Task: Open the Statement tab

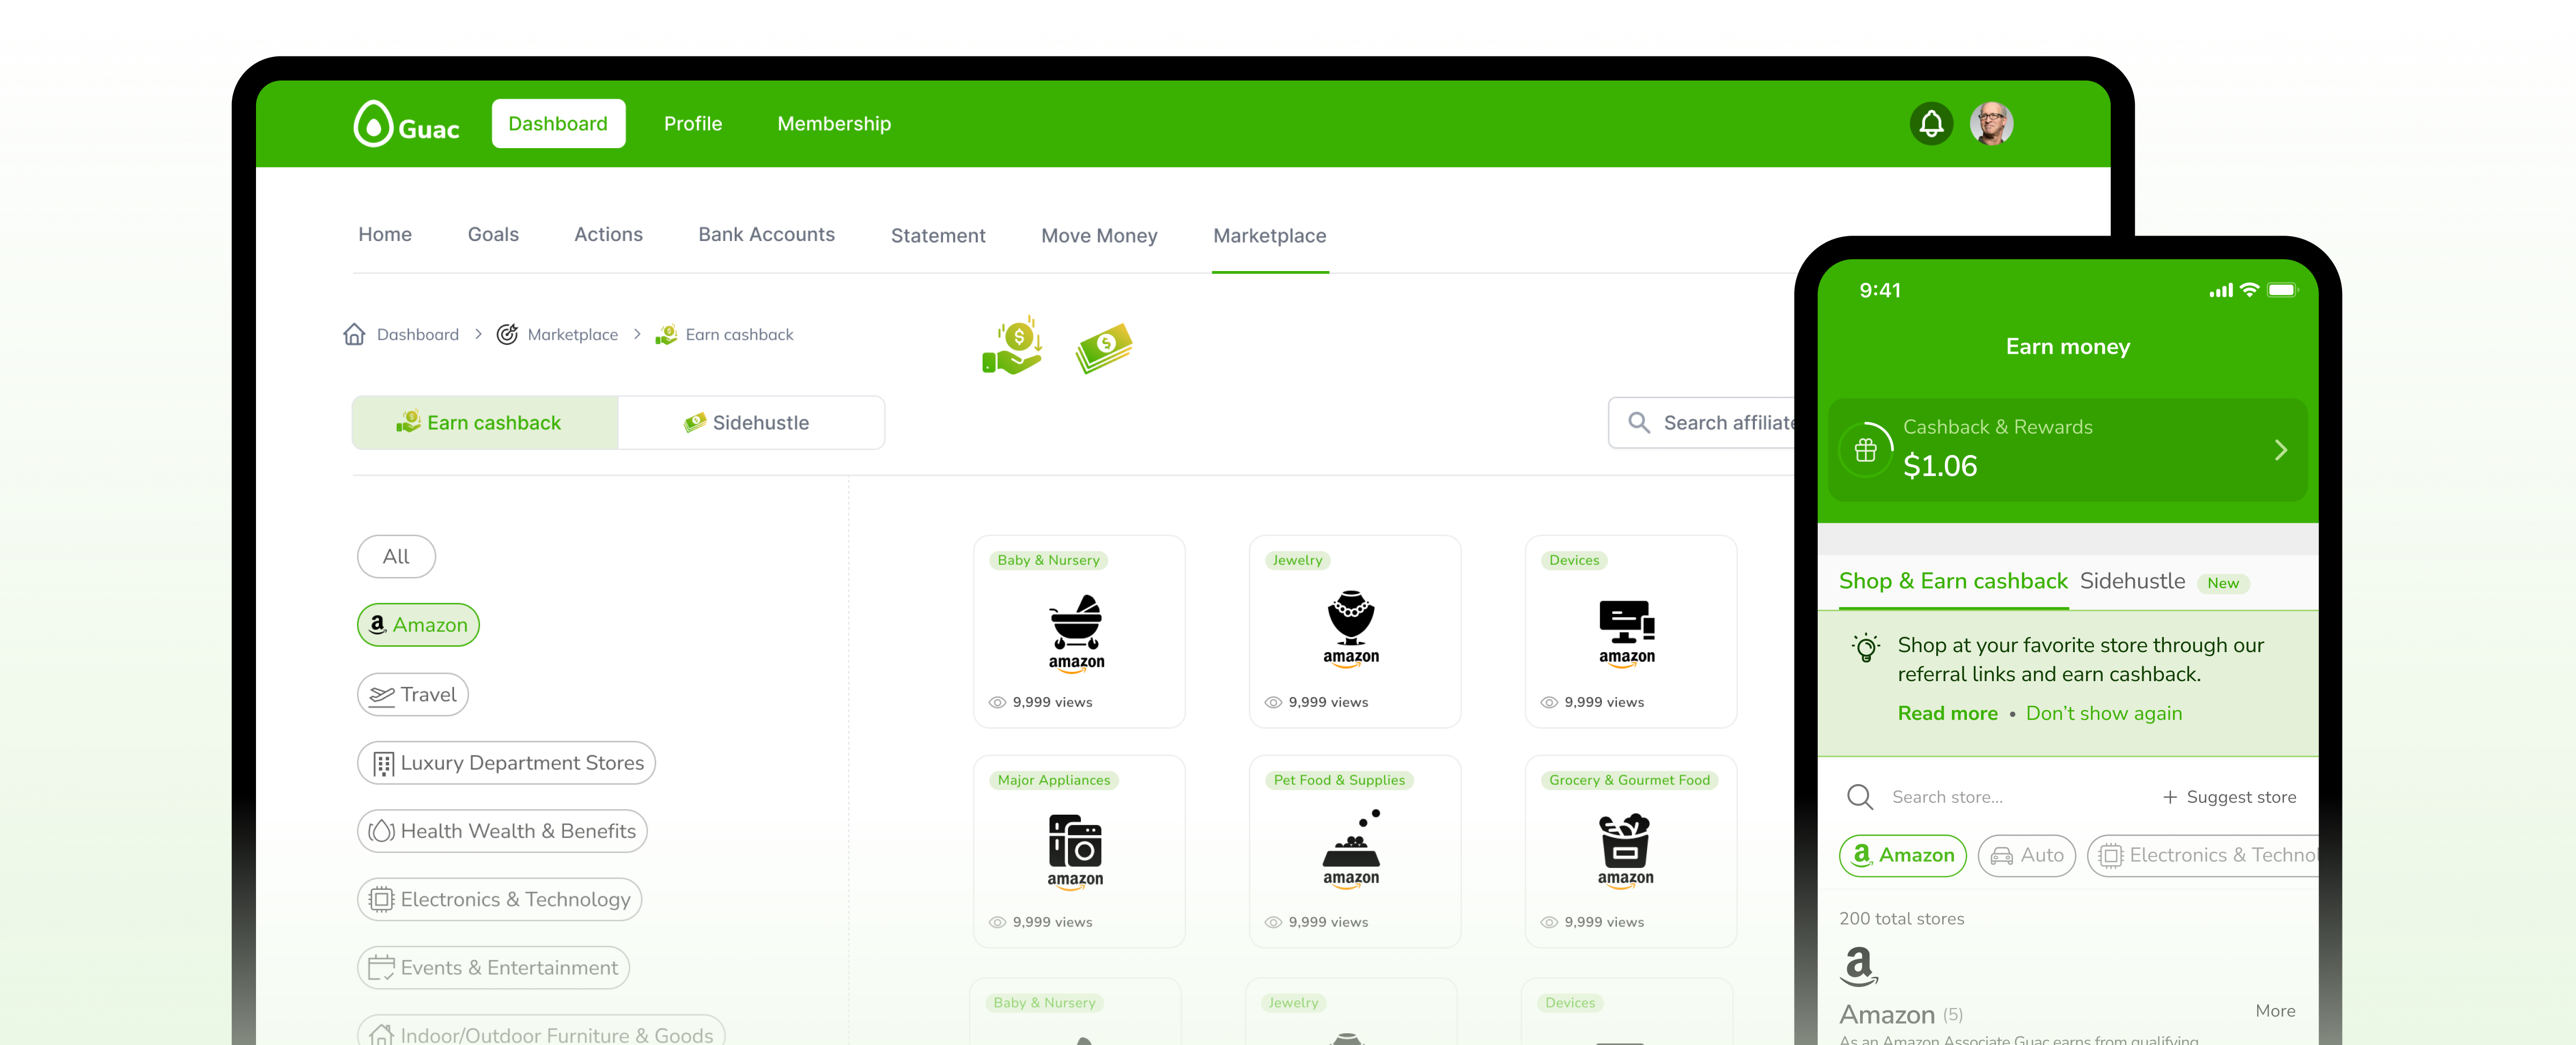Action: 937,236
